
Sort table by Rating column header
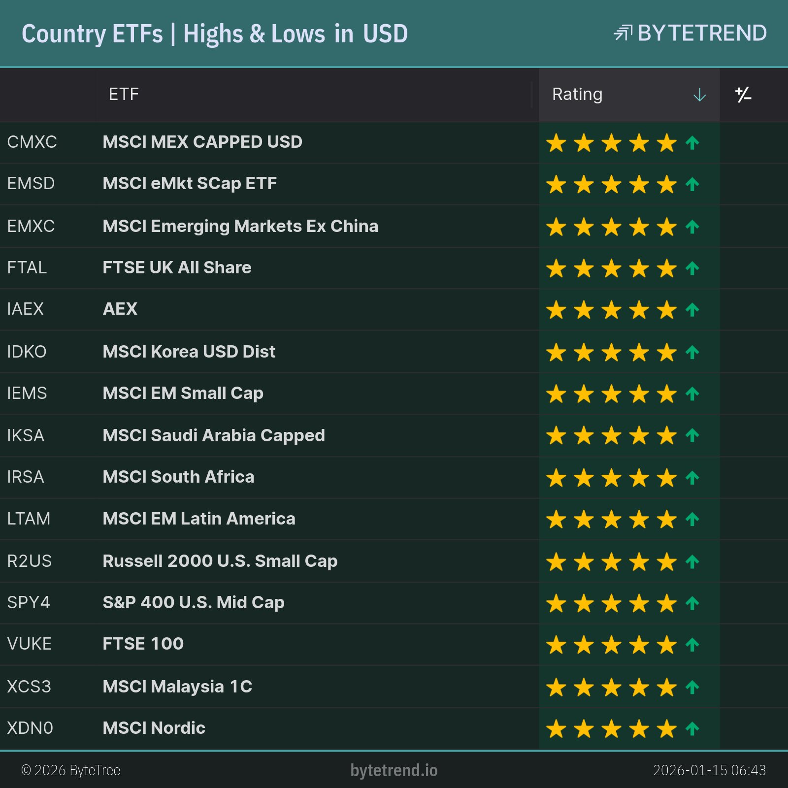tap(577, 95)
